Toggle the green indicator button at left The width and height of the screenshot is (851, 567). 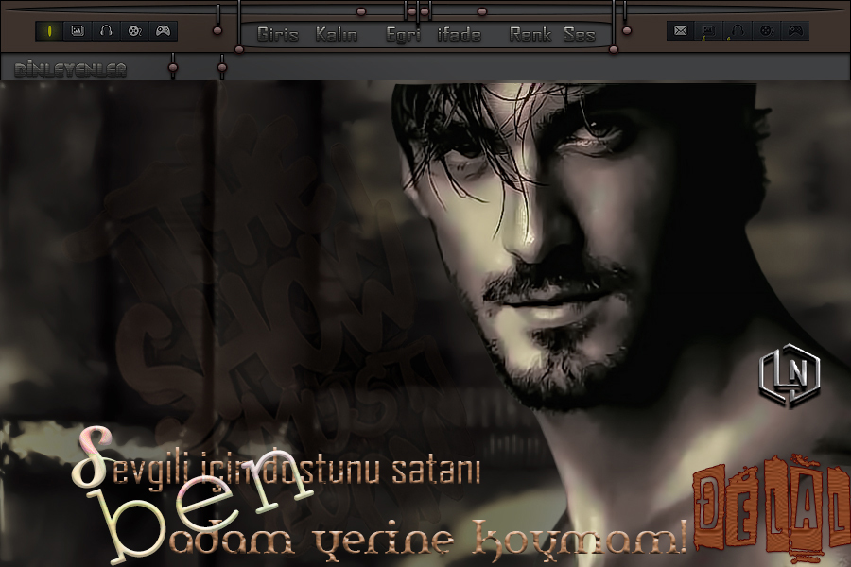(49, 31)
